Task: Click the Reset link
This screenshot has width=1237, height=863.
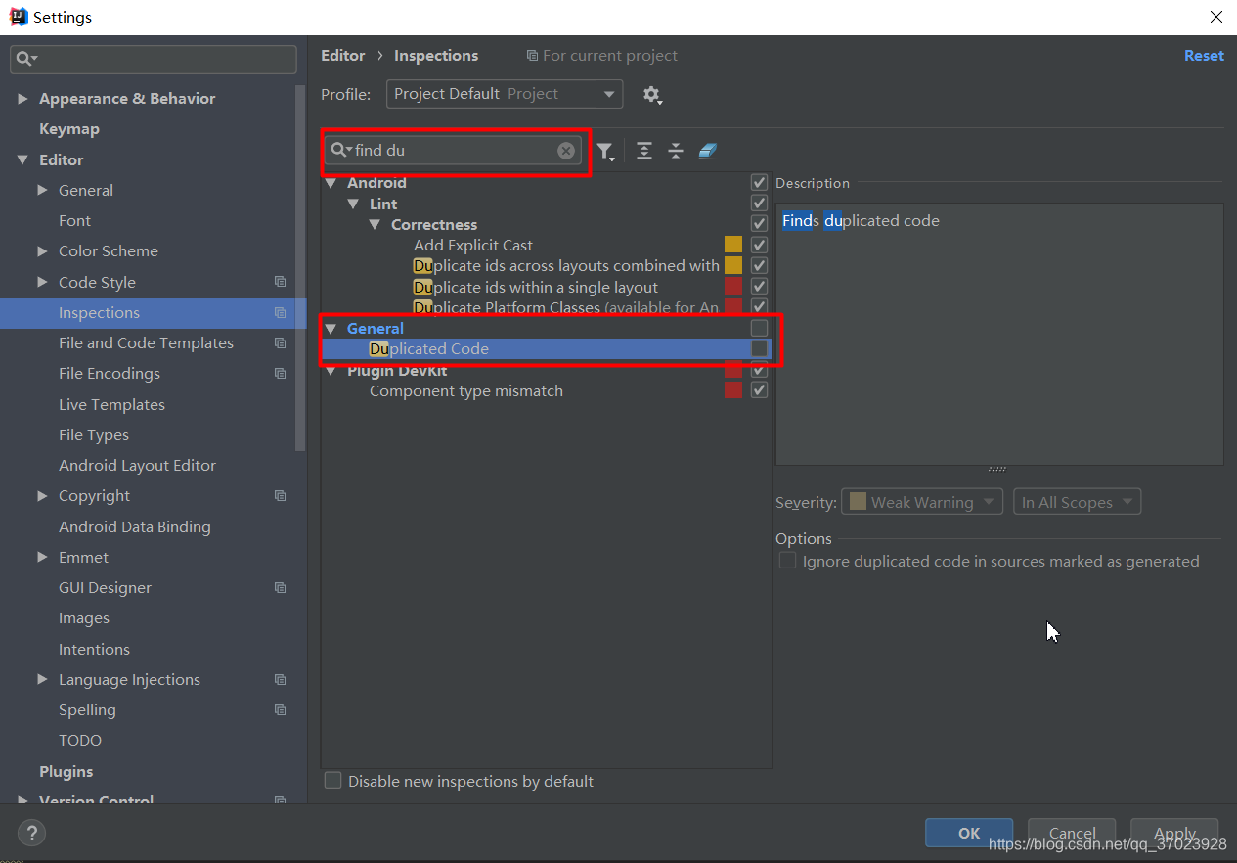Action: (x=1204, y=56)
